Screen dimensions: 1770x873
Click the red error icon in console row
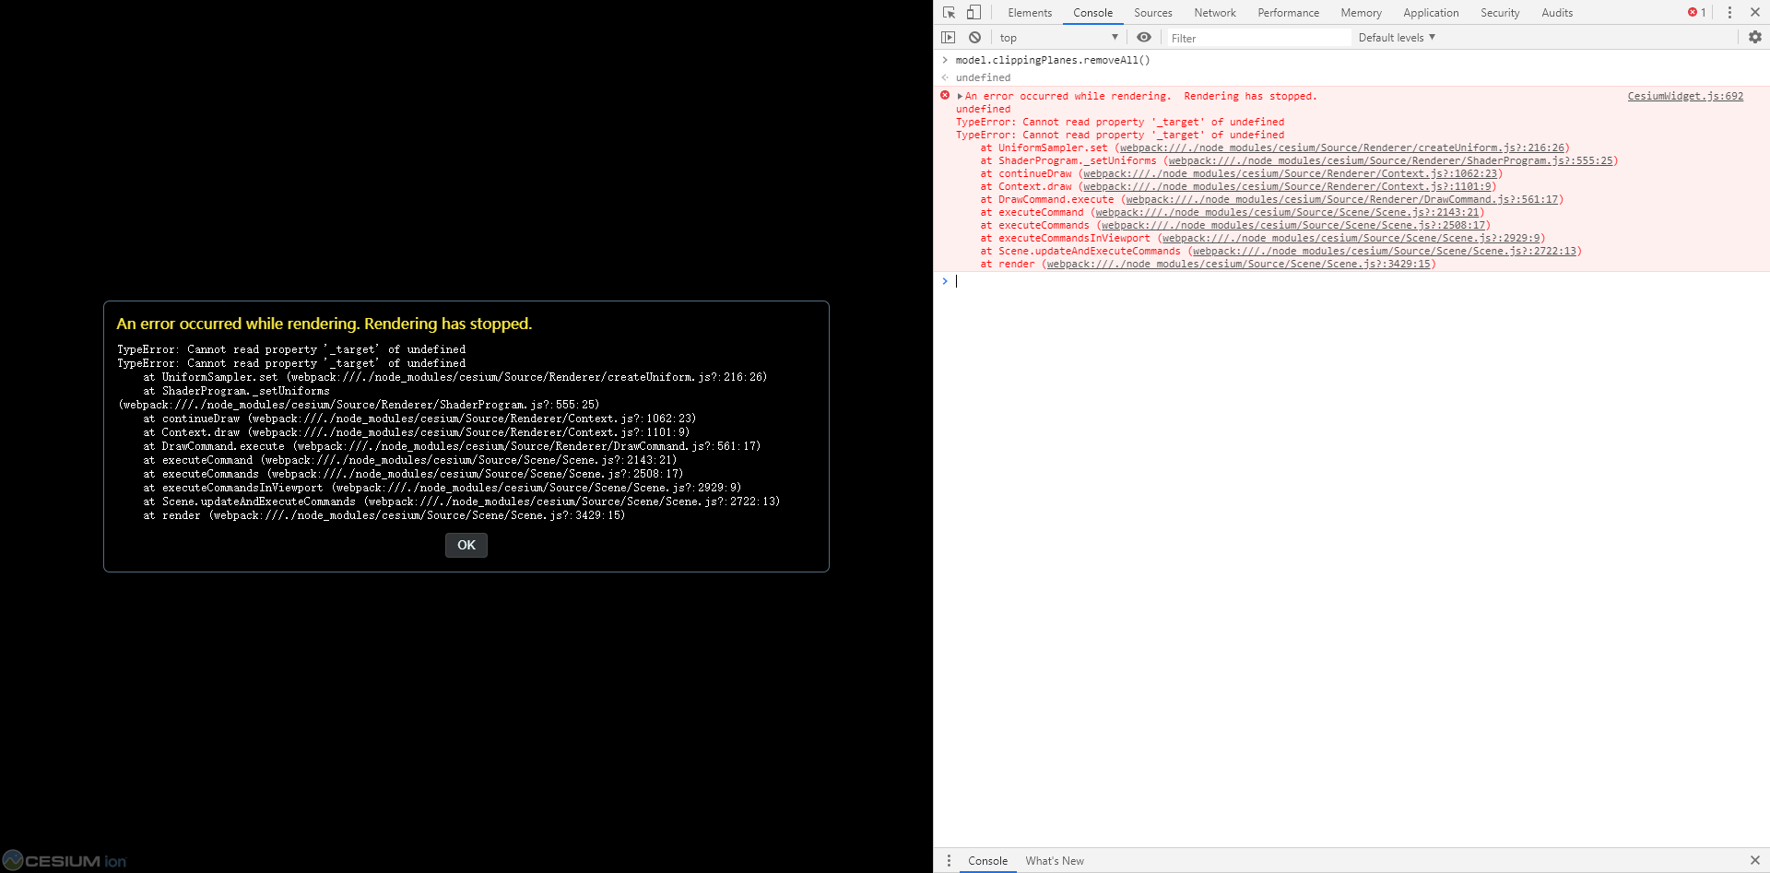945,95
